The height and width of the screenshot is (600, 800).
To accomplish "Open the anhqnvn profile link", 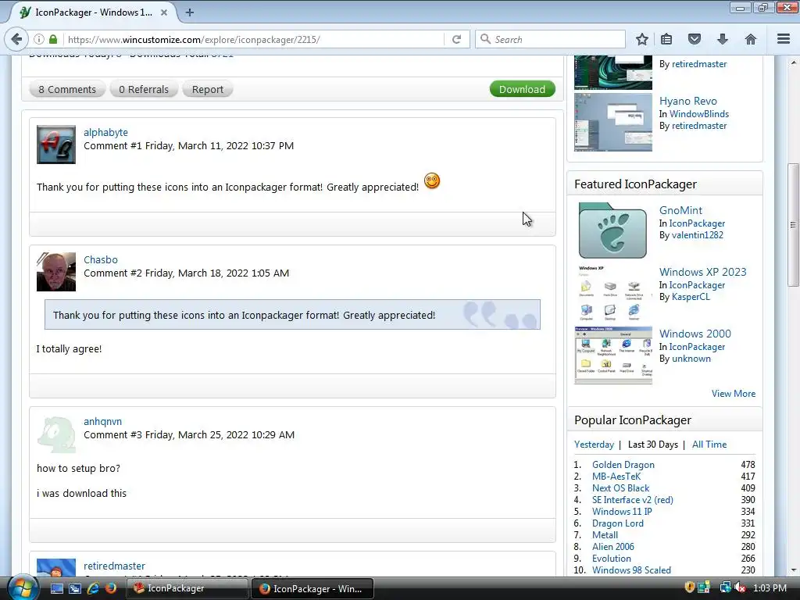I will pos(102,421).
